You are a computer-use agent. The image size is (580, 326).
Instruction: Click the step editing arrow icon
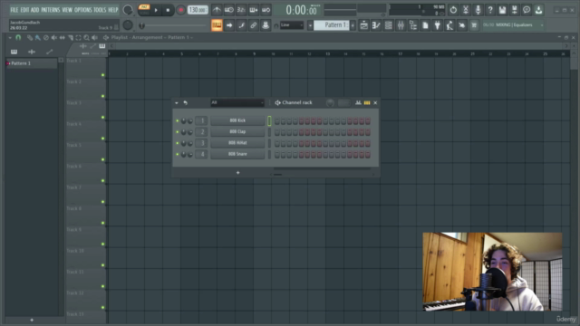tap(229, 25)
